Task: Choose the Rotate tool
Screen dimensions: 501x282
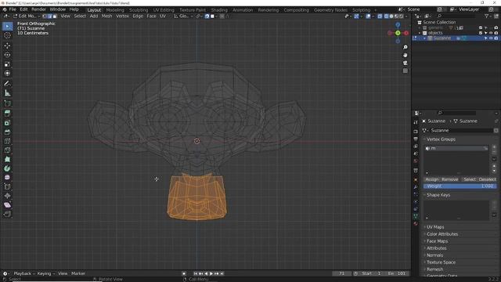Action: point(7,55)
